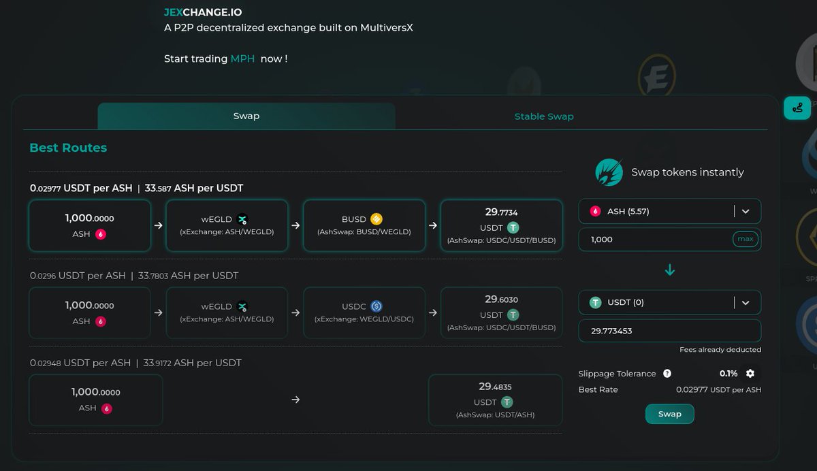Click ASH icon in second route card
This screenshot has width=817, height=471.
coord(101,321)
